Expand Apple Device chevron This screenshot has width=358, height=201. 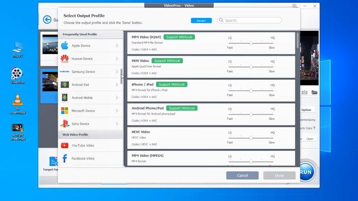point(117,46)
